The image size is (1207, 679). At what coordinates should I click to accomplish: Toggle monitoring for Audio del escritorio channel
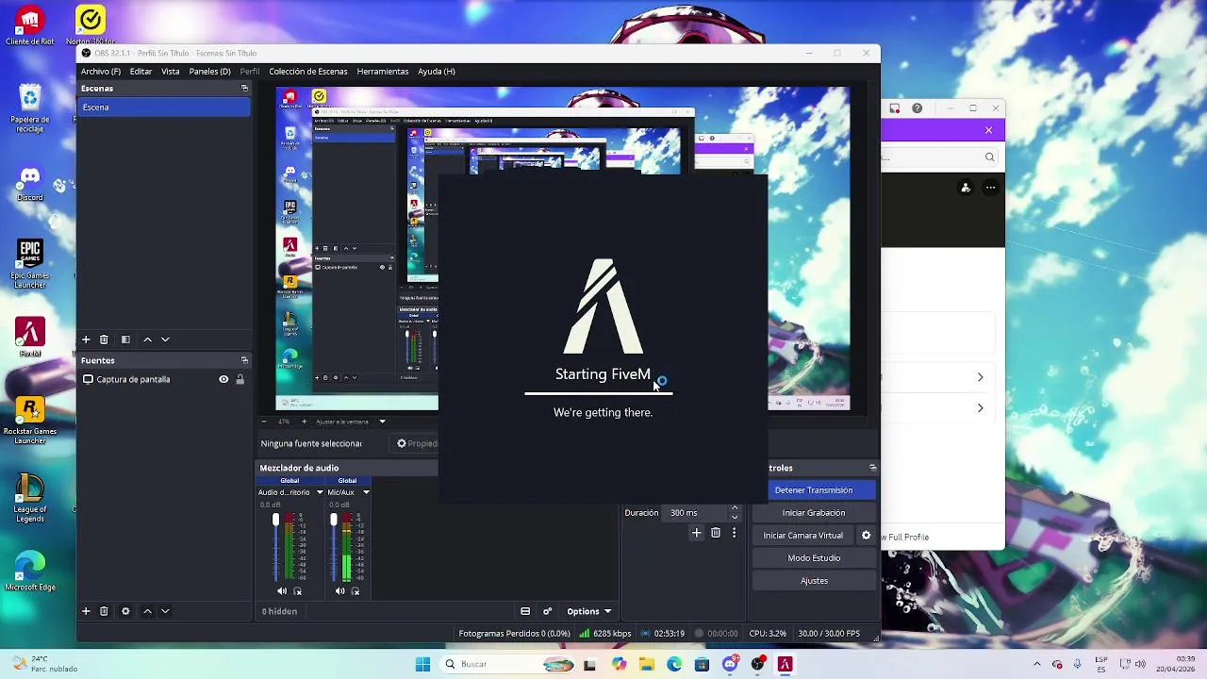pos(298,591)
